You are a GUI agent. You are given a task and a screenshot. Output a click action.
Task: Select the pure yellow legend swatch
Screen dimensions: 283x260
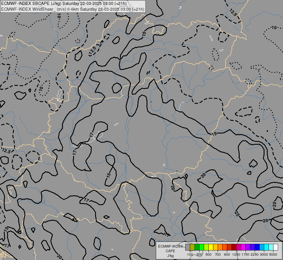[211, 247]
